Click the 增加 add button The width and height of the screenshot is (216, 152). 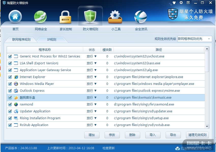(92, 135)
